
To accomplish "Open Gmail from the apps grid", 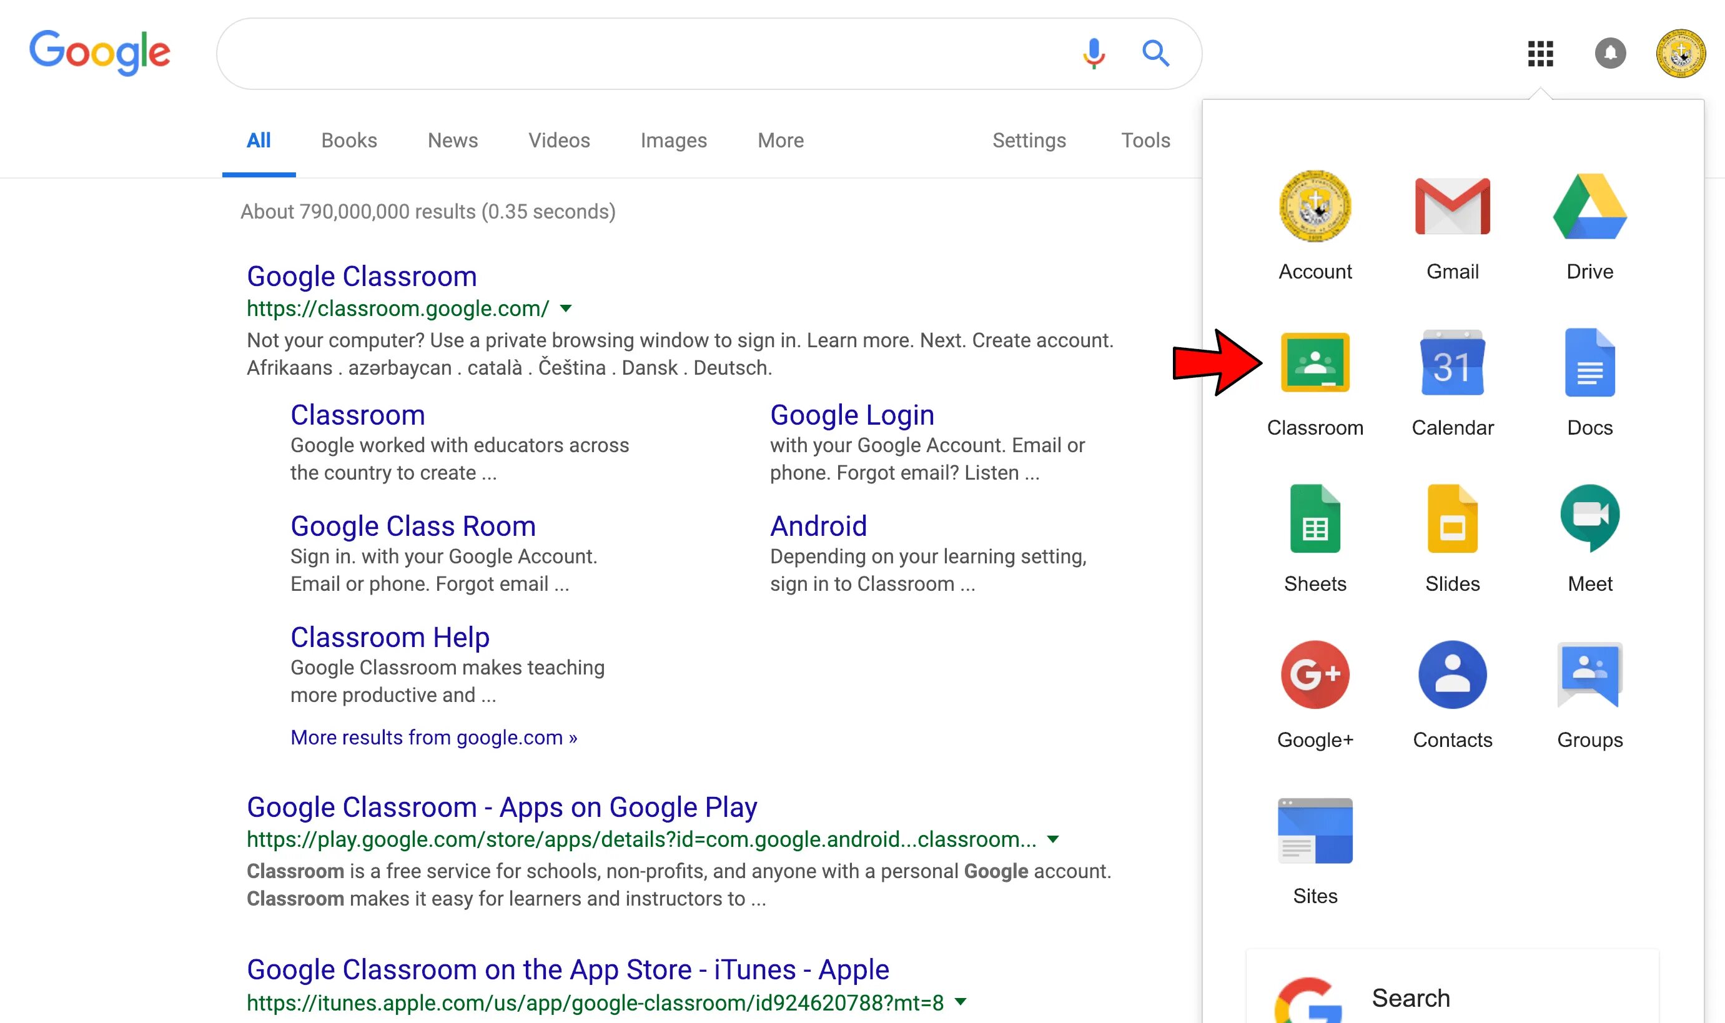I will coord(1452,207).
